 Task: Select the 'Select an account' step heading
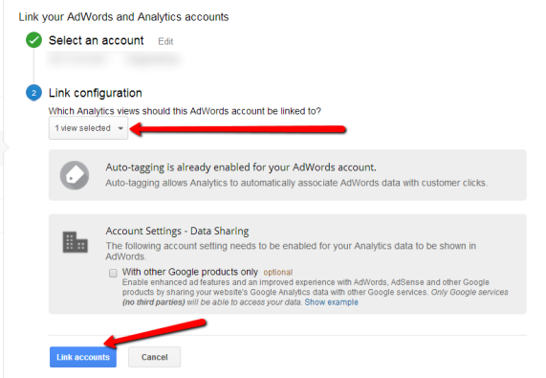97,40
